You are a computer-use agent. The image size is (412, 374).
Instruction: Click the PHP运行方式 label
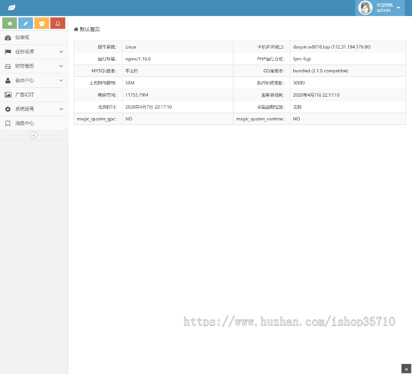271,59
